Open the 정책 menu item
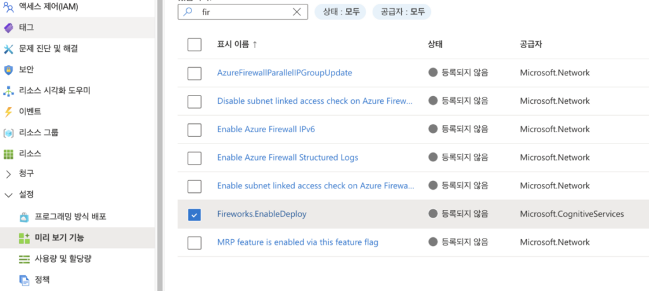 pyautogui.click(x=42, y=280)
